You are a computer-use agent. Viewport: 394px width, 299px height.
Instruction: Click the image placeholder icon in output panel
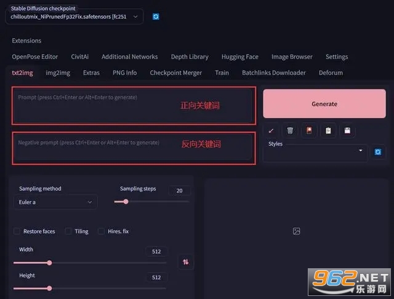tap(297, 231)
